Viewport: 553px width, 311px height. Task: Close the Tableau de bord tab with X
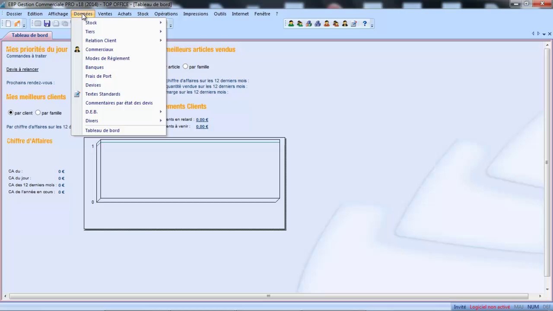tap(550, 34)
